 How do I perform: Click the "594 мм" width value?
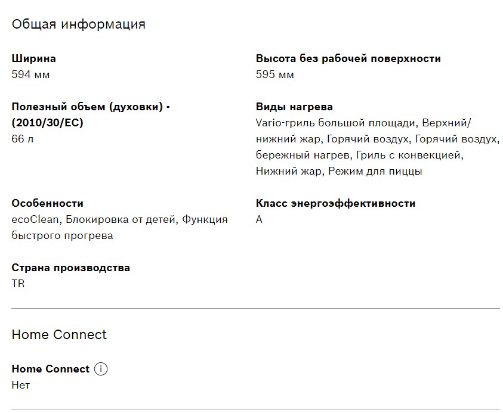pyautogui.click(x=31, y=74)
